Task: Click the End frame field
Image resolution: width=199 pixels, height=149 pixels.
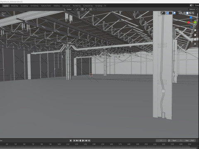Action: click(190, 141)
